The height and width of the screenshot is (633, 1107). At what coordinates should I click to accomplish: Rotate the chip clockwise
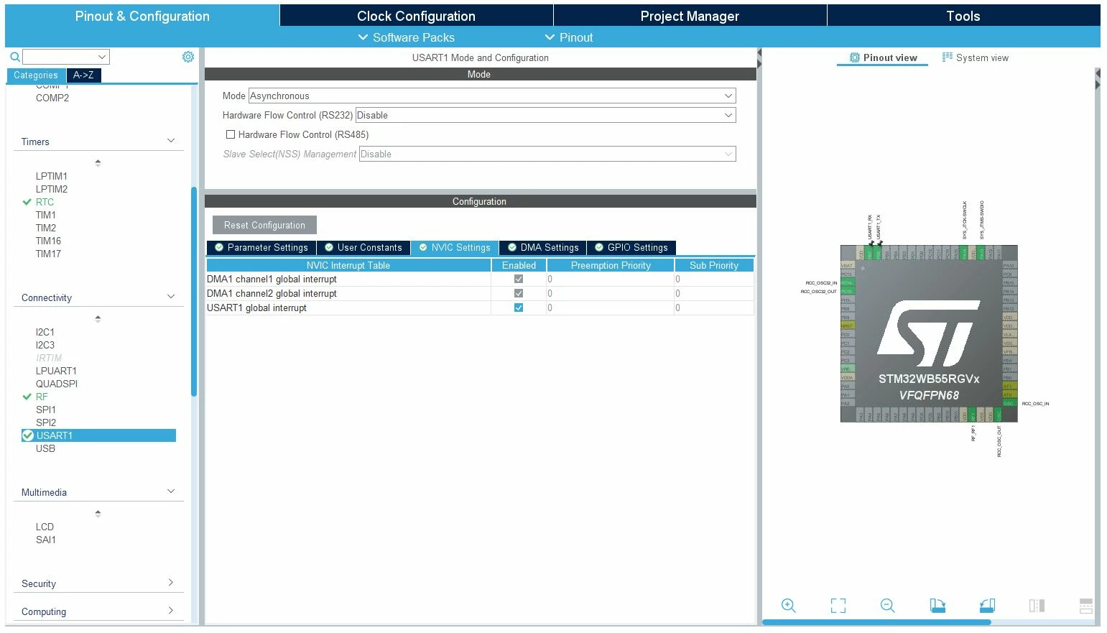point(937,606)
